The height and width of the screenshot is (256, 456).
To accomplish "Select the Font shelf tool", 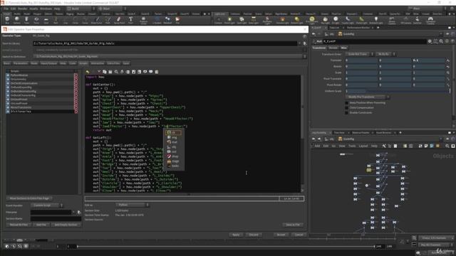I will 130,20.
